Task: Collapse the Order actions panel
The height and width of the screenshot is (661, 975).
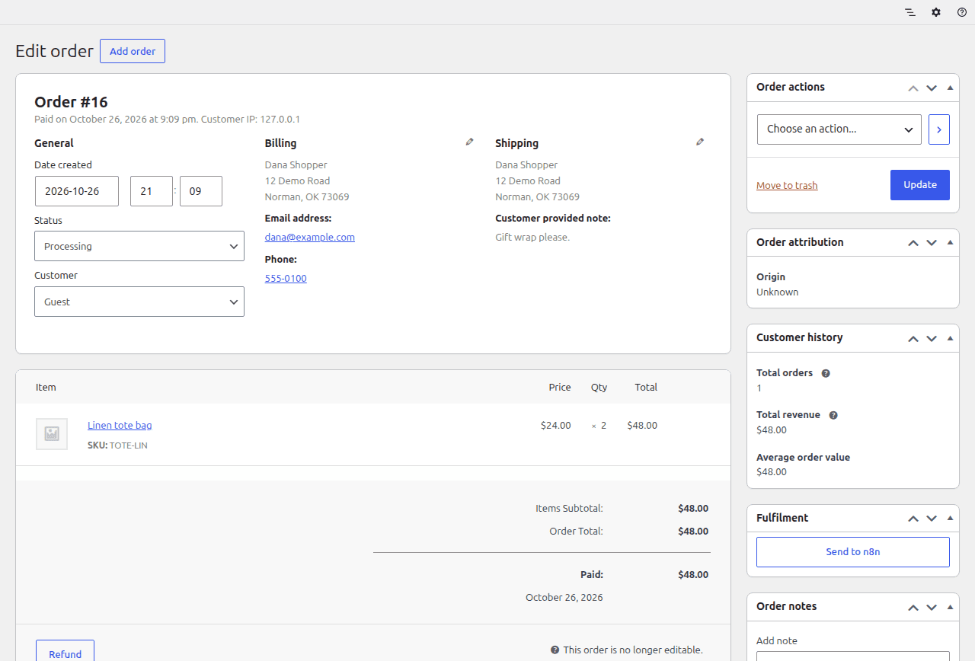Action: click(x=950, y=88)
